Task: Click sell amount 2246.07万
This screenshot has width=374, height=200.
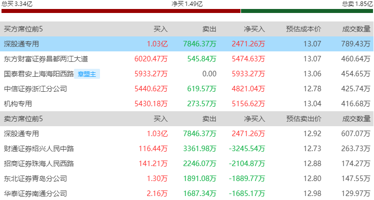Action: [x=199, y=164]
